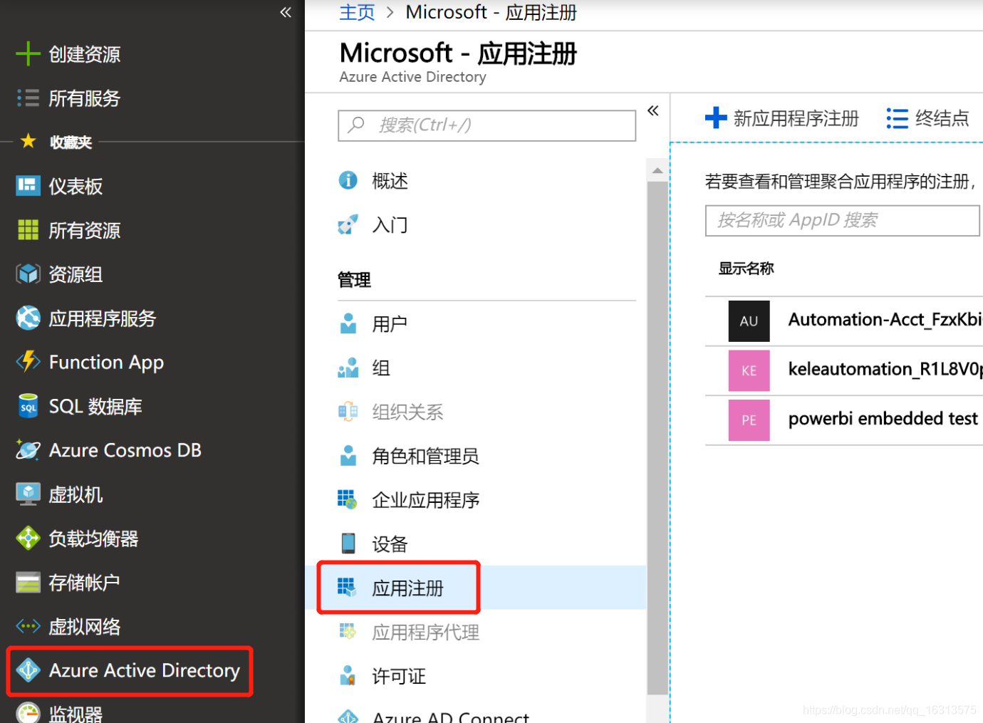Open the Function App lightning icon
Image resolution: width=983 pixels, height=723 pixels.
[28, 362]
